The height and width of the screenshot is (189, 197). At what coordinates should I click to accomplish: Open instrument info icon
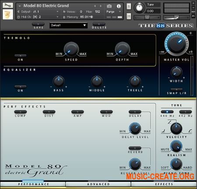(x=119, y=6)
